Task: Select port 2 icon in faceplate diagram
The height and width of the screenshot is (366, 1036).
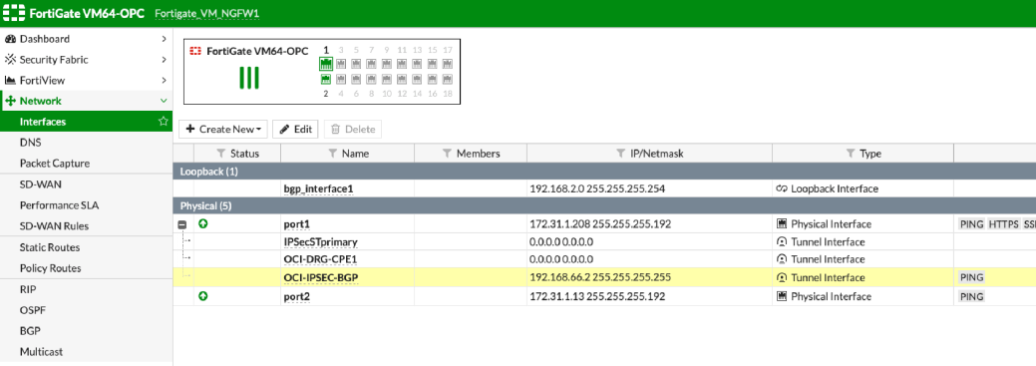Action: (326, 79)
